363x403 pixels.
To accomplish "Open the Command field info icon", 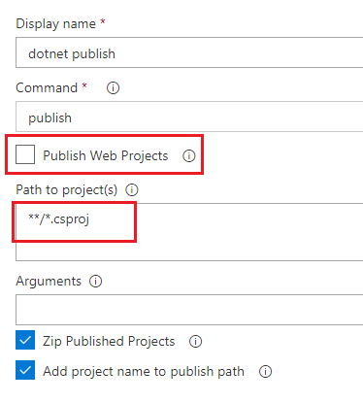I will 113,87.
